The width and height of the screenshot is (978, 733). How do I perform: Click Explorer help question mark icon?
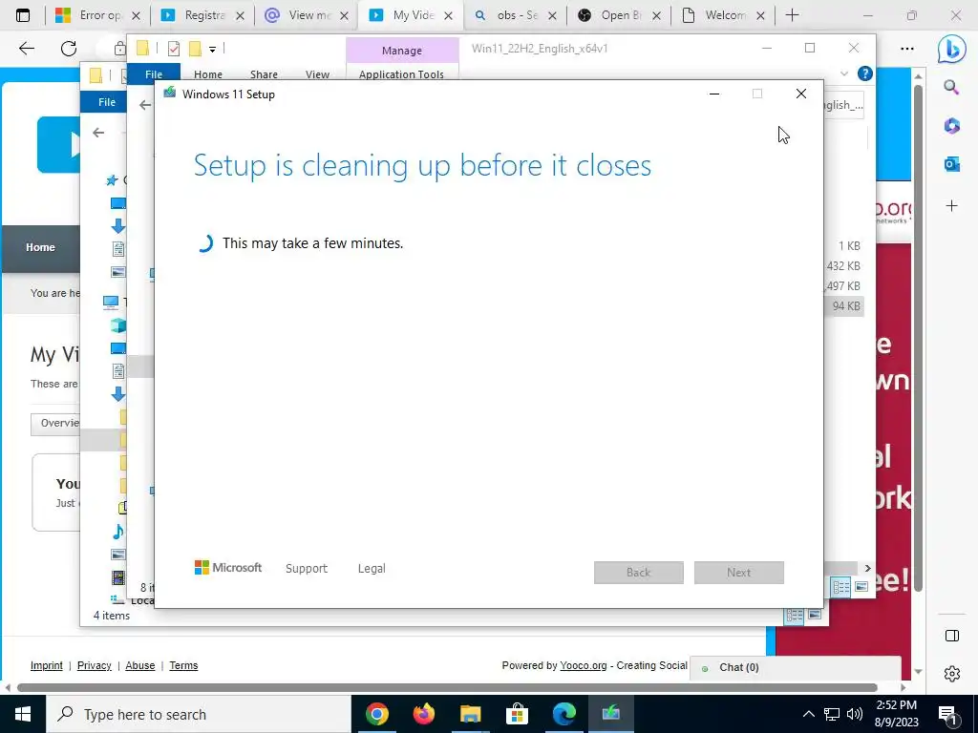coord(864,73)
